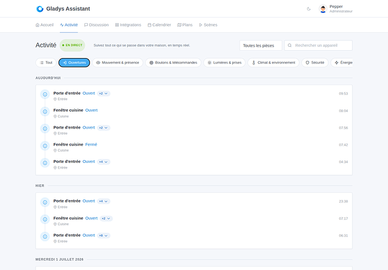Toggle the Mouvement & présence filter
The height and width of the screenshot is (270, 388).
118,63
